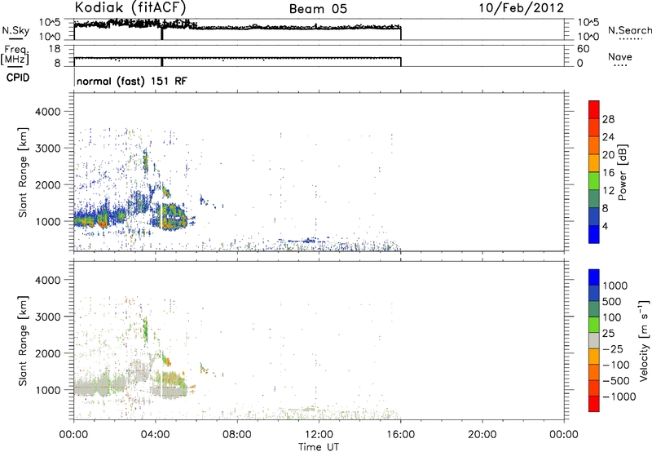Click the '-1000' tick on the Velocity colorbar
The width and height of the screenshot is (652, 452).
coord(619,397)
